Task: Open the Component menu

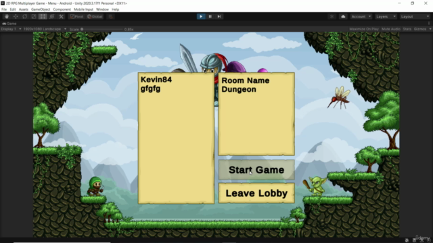Action: coord(62,9)
